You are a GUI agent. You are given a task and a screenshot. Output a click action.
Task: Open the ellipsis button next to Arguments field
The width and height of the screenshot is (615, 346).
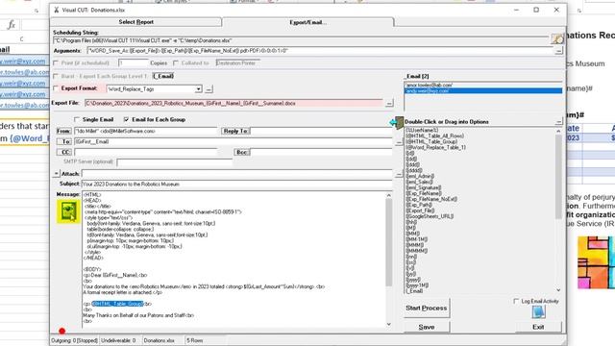click(558, 51)
